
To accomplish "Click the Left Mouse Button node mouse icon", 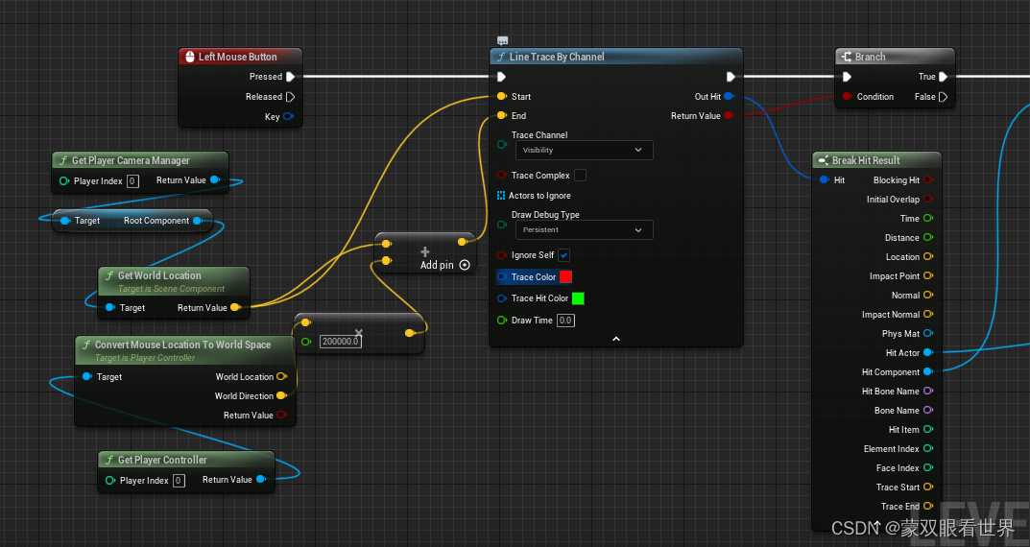I will point(190,57).
